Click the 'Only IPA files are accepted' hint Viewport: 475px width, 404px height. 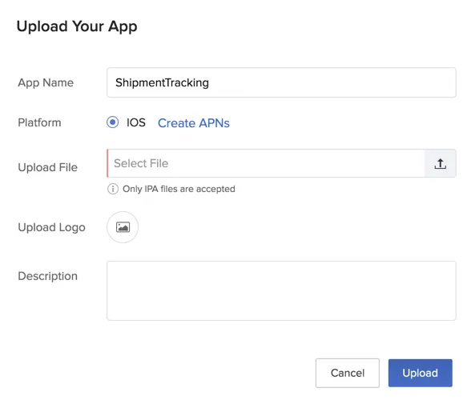[x=179, y=189]
